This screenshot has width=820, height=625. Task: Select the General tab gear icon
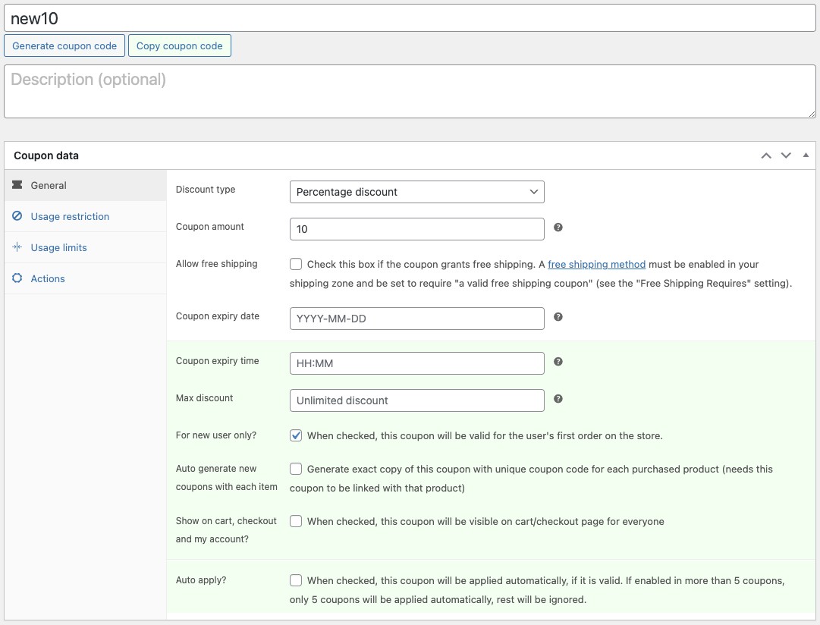pyautogui.click(x=16, y=185)
